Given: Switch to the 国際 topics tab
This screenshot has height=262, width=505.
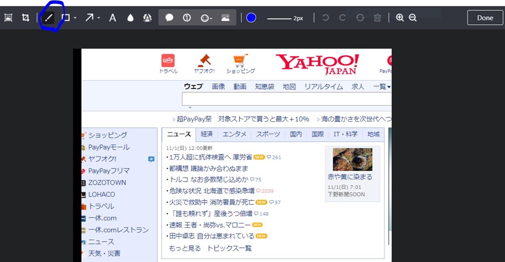Looking at the screenshot, I should pos(318,134).
